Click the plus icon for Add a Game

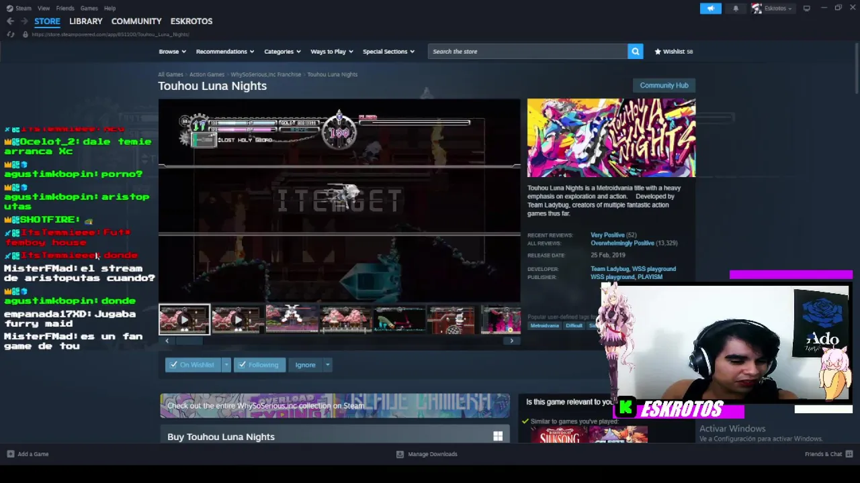click(10, 454)
